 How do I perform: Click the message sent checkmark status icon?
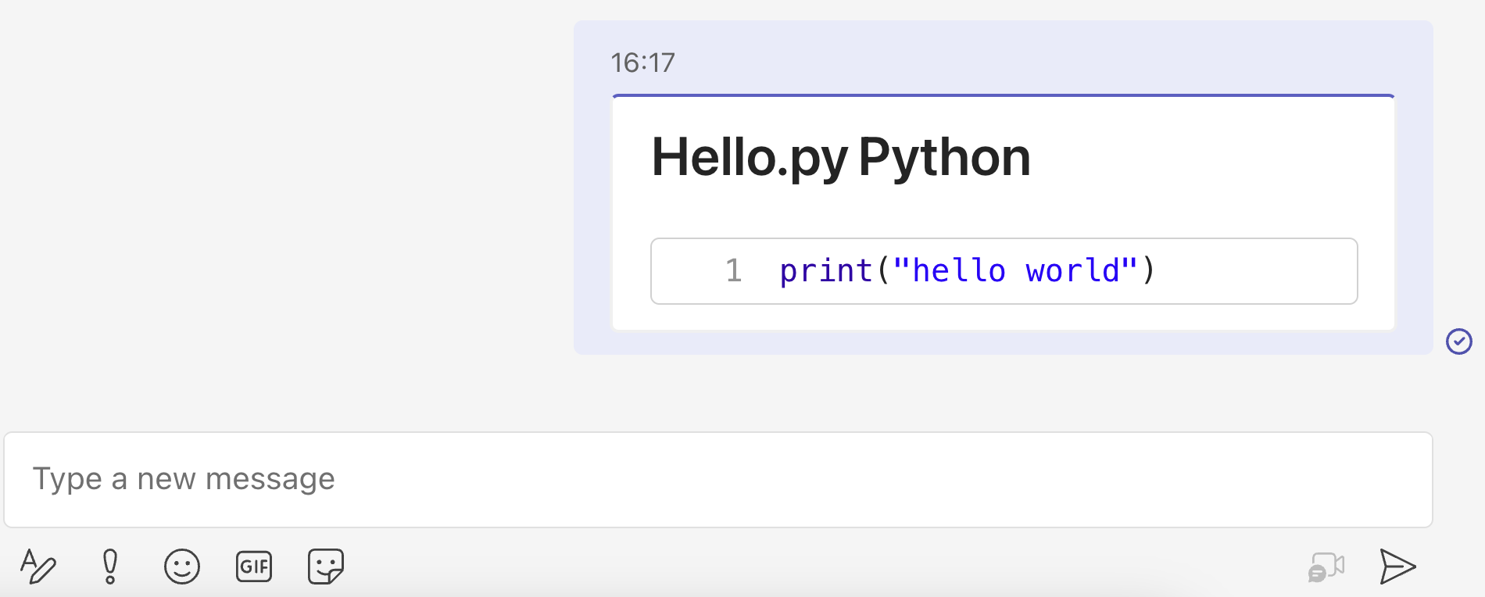[x=1459, y=341]
